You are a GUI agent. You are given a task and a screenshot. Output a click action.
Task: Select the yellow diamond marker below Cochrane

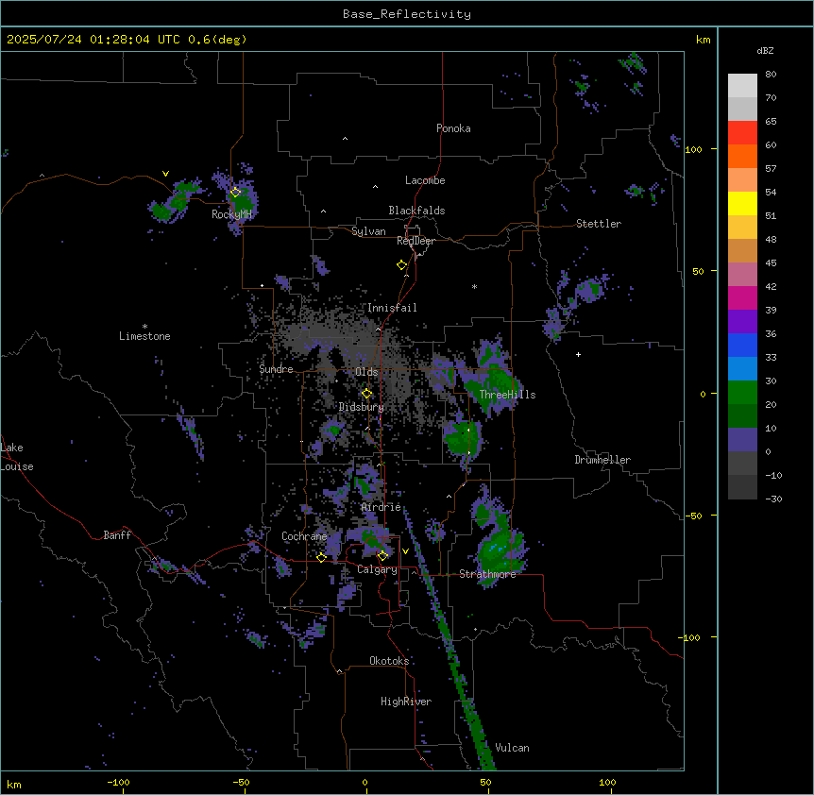click(321, 558)
